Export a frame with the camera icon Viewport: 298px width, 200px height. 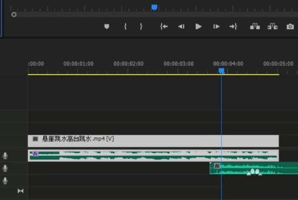point(290,26)
